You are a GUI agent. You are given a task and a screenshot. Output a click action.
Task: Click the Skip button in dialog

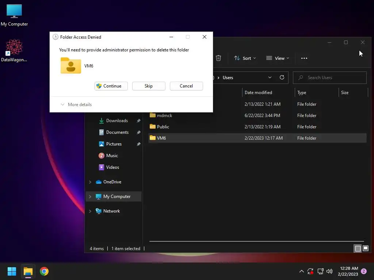coord(149,86)
